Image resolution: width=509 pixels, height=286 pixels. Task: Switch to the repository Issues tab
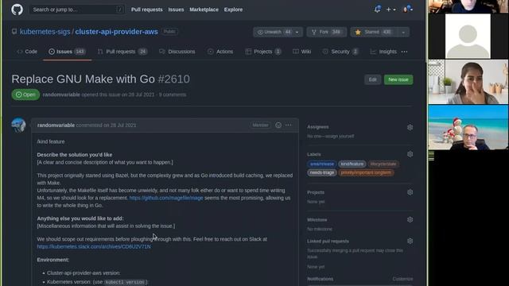pyautogui.click(x=67, y=52)
